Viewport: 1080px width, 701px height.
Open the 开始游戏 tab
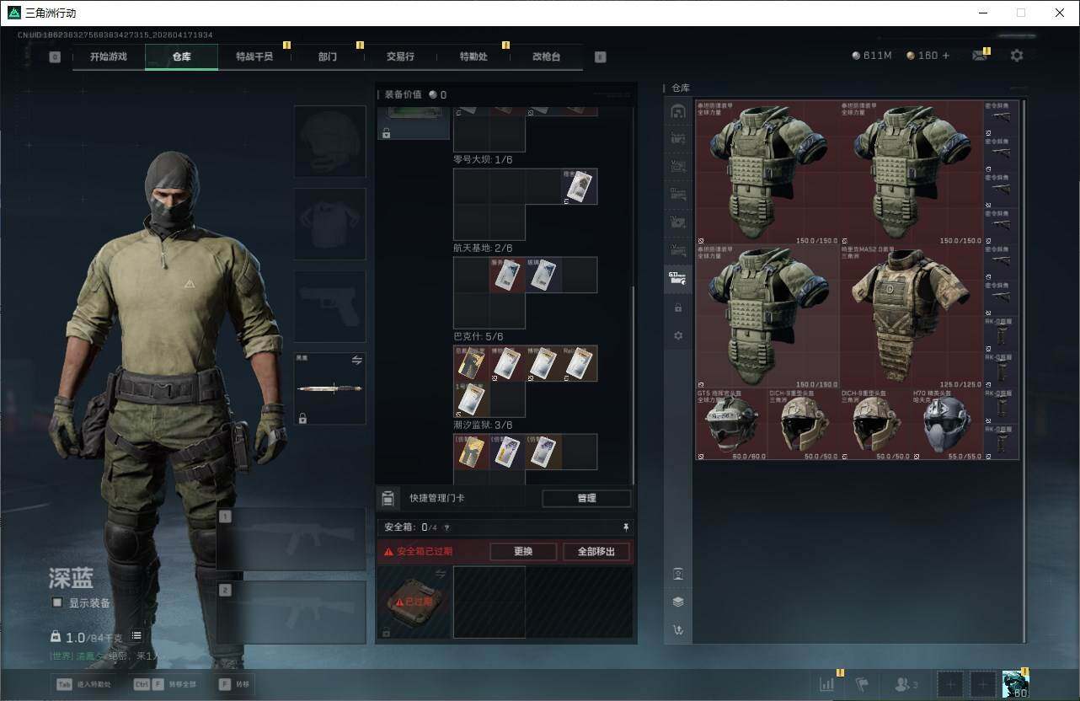[109, 56]
